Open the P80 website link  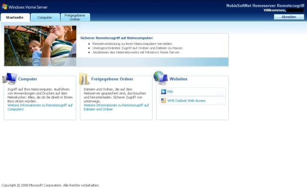tap(170, 92)
